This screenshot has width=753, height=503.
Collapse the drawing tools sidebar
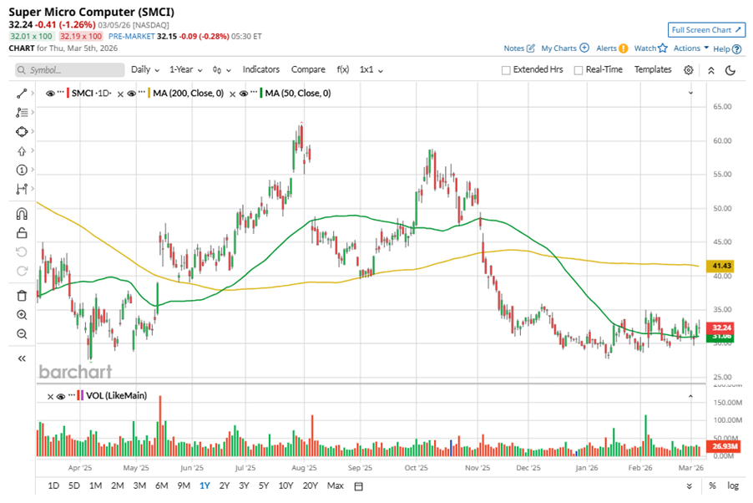(x=22, y=358)
